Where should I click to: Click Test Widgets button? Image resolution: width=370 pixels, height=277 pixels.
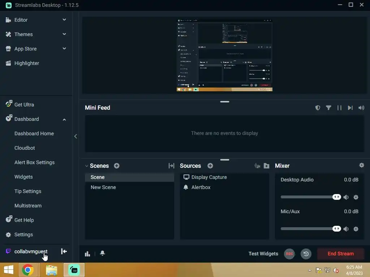(x=263, y=254)
